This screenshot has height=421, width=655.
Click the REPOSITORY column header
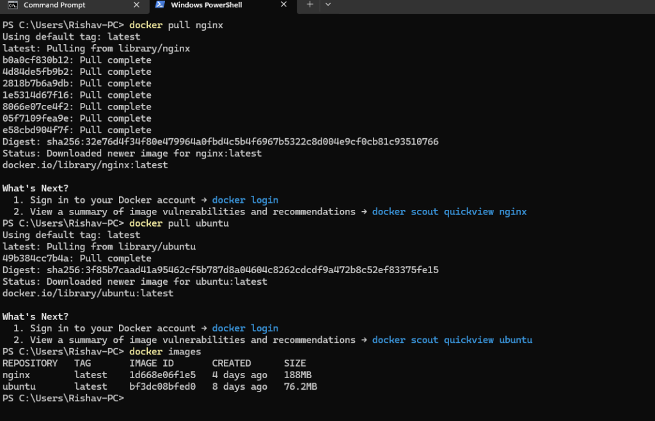30,363
